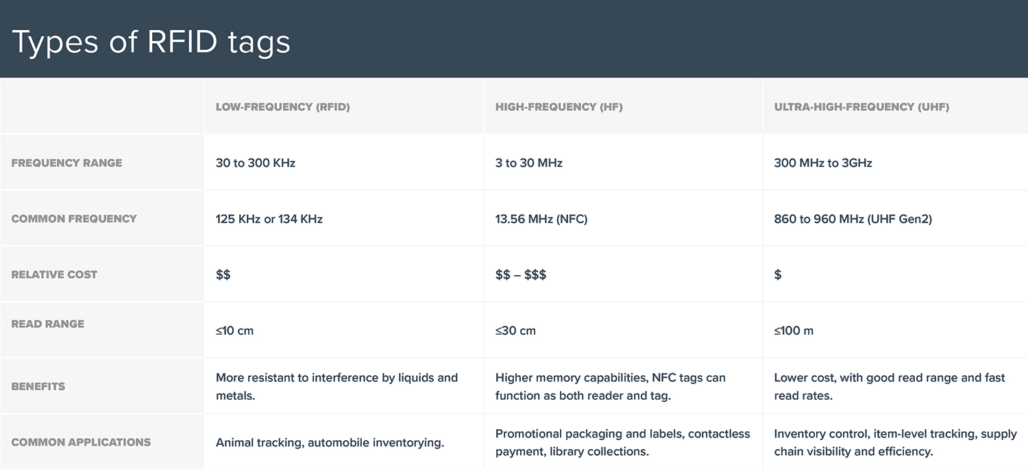Viewport: 1028px width, 473px height.
Task: Click the Read Range row label
Action: (48, 324)
